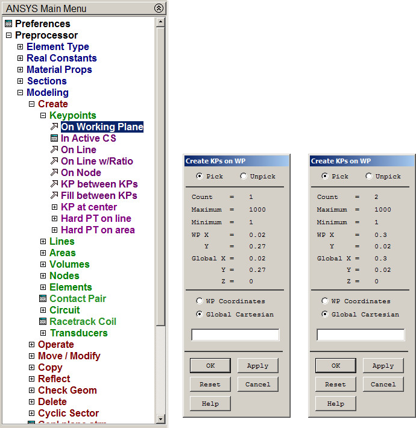Expand the Circuit node
The height and width of the screenshot is (428, 416).
click(x=43, y=310)
